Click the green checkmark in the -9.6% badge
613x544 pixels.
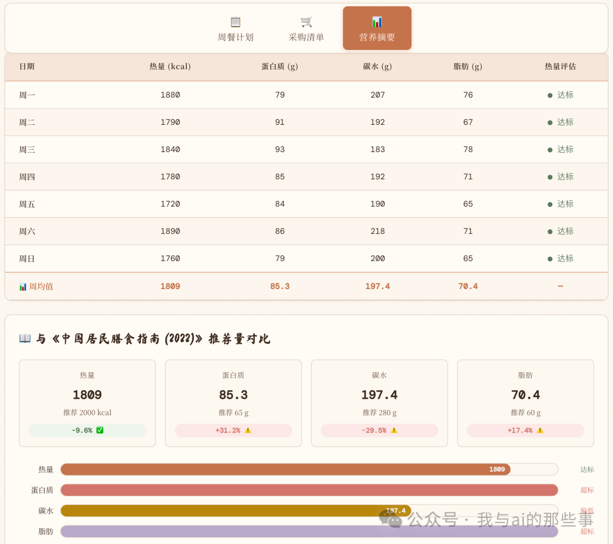(100, 431)
